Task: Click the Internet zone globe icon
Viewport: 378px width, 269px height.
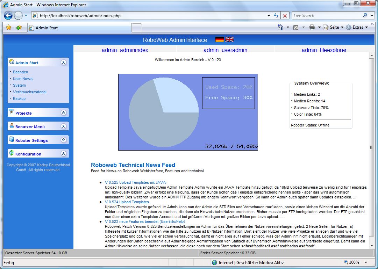Action: point(214,262)
